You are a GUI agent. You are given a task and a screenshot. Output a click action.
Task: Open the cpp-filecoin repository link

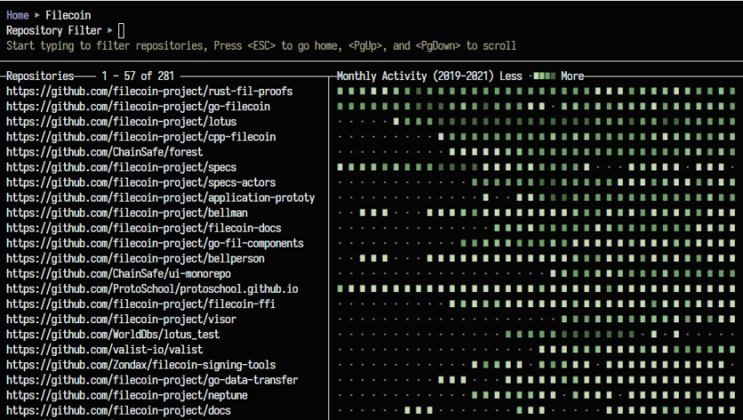[141, 137]
